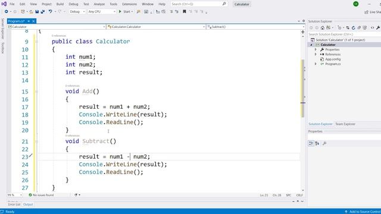Collapse the Add method outlining toggle

(x=37, y=92)
